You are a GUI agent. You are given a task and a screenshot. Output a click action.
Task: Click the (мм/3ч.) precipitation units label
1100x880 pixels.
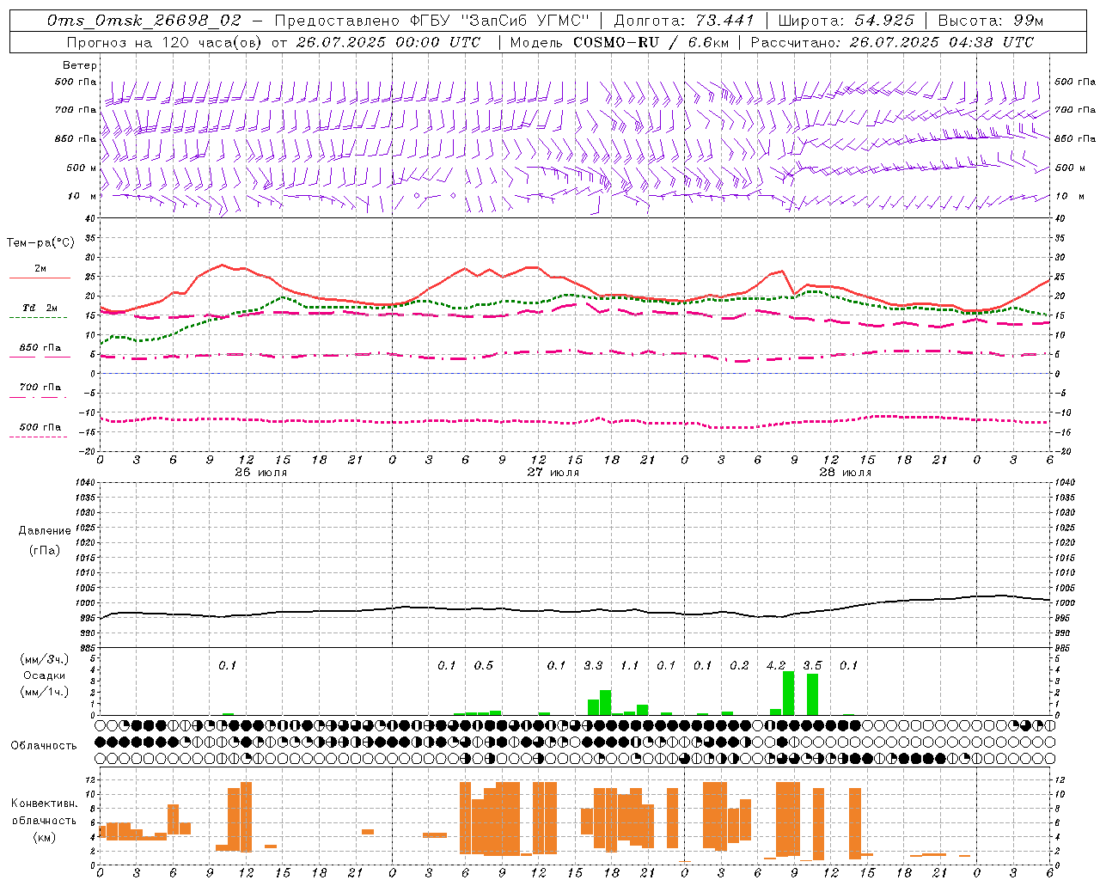click(45, 659)
